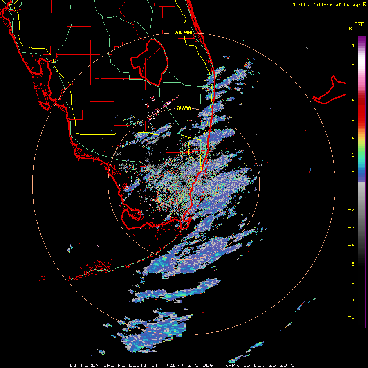368x368 pixels.
Task: Click the -6 value on the color scale
Action: pos(351,282)
